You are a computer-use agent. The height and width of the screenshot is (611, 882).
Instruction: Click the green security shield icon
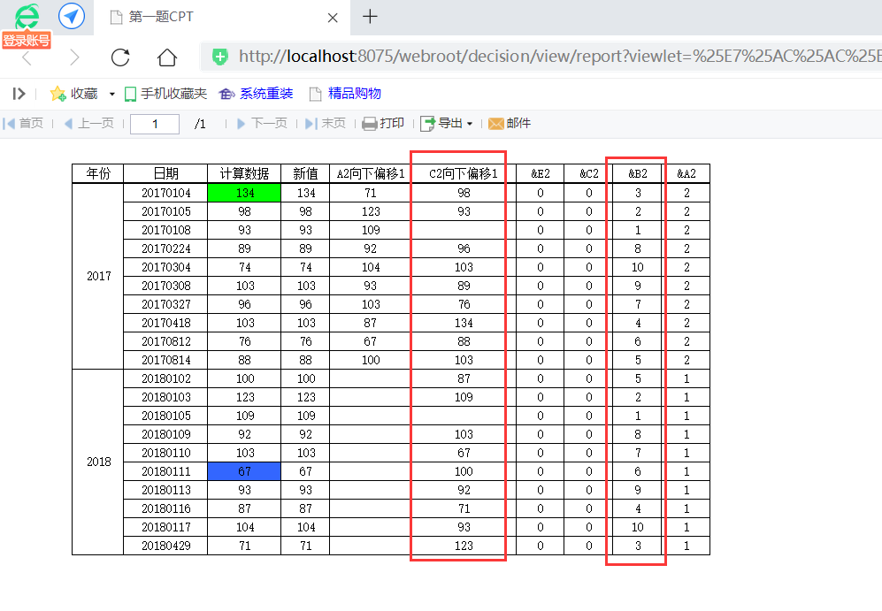click(x=220, y=57)
